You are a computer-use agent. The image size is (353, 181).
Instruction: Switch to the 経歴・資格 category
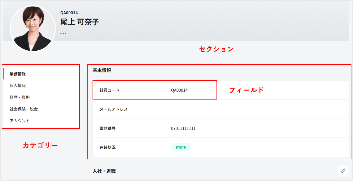coord(20,97)
